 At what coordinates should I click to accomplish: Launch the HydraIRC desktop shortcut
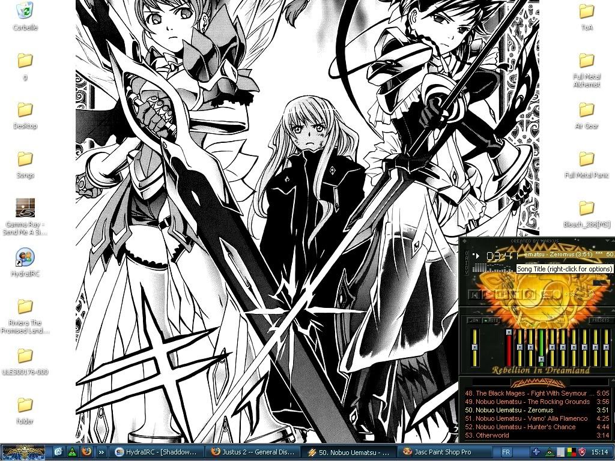coord(25,262)
